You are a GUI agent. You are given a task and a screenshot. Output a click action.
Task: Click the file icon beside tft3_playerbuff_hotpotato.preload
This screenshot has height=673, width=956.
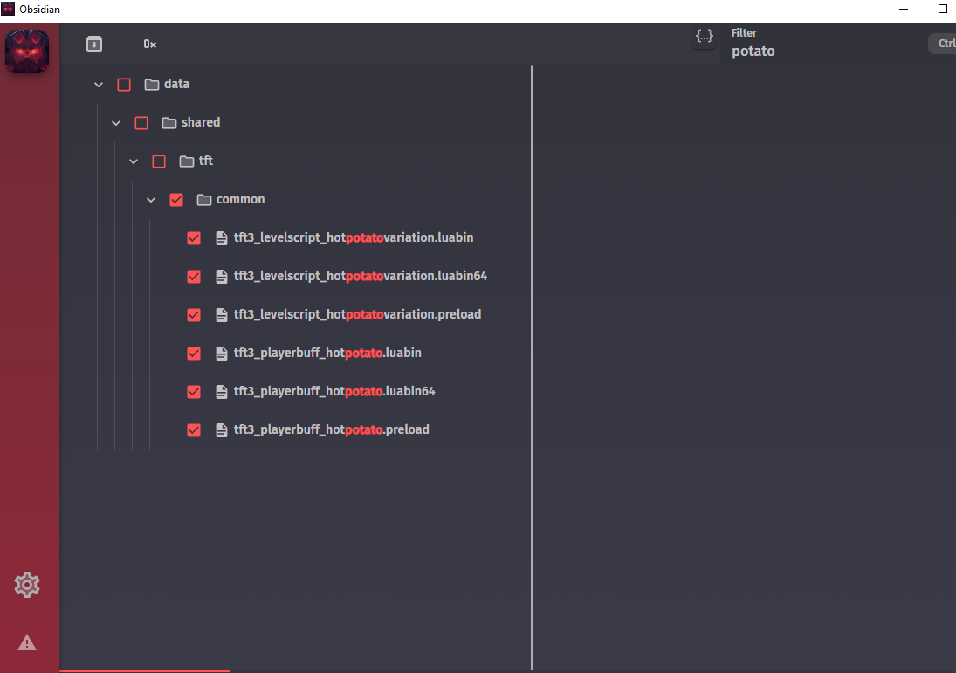221,429
